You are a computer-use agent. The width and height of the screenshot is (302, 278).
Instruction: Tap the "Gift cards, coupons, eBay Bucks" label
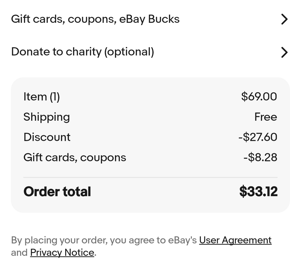coord(95,19)
